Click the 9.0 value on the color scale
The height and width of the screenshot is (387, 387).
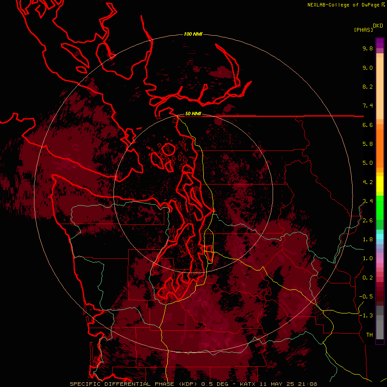tap(368, 68)
